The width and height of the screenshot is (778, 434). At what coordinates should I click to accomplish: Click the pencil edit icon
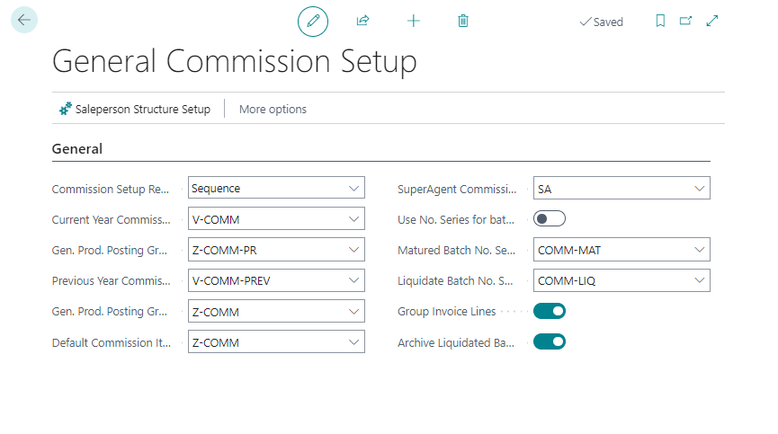point(313,21)
